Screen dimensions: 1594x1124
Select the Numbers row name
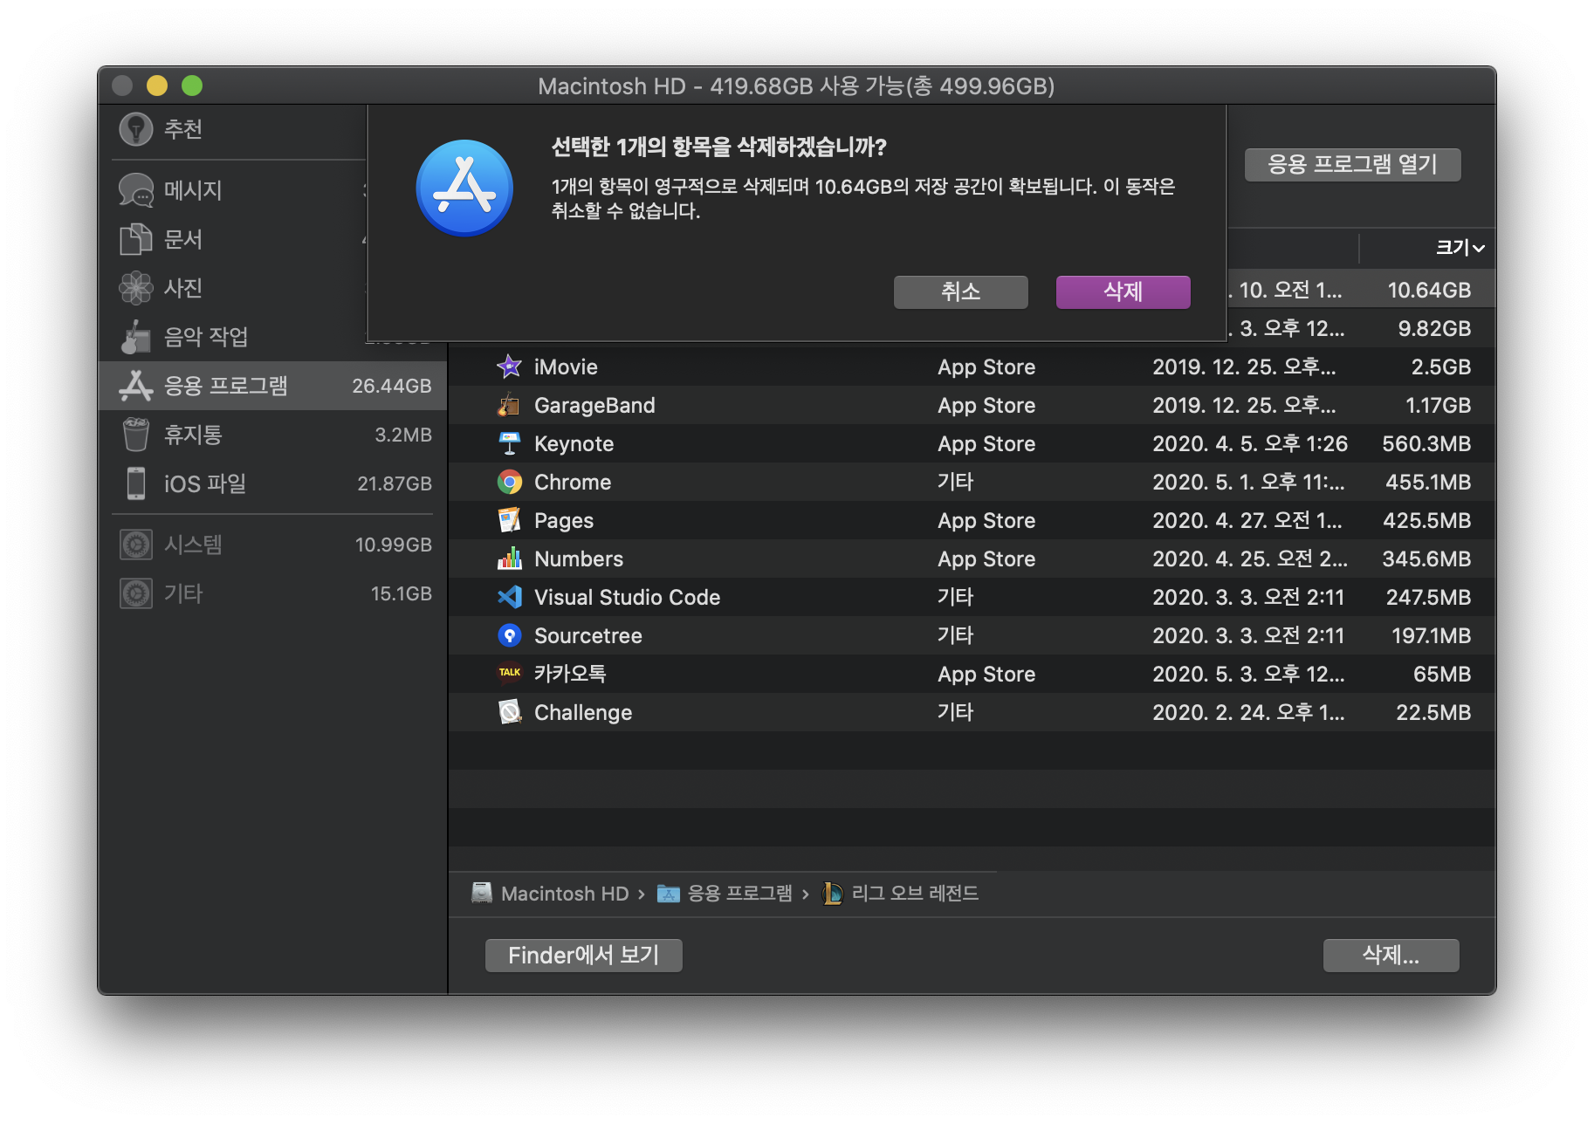point(579,559)
